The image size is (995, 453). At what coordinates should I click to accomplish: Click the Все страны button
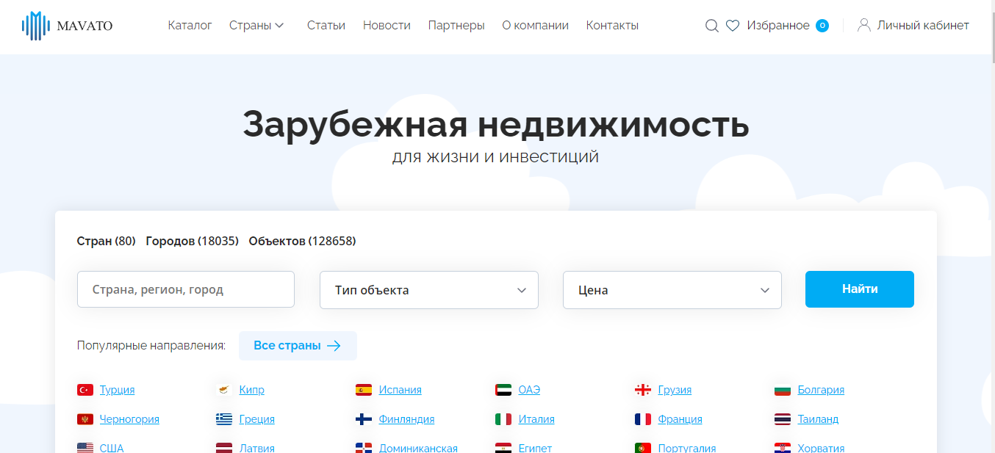pyautogui.click(x=298, y=346)
